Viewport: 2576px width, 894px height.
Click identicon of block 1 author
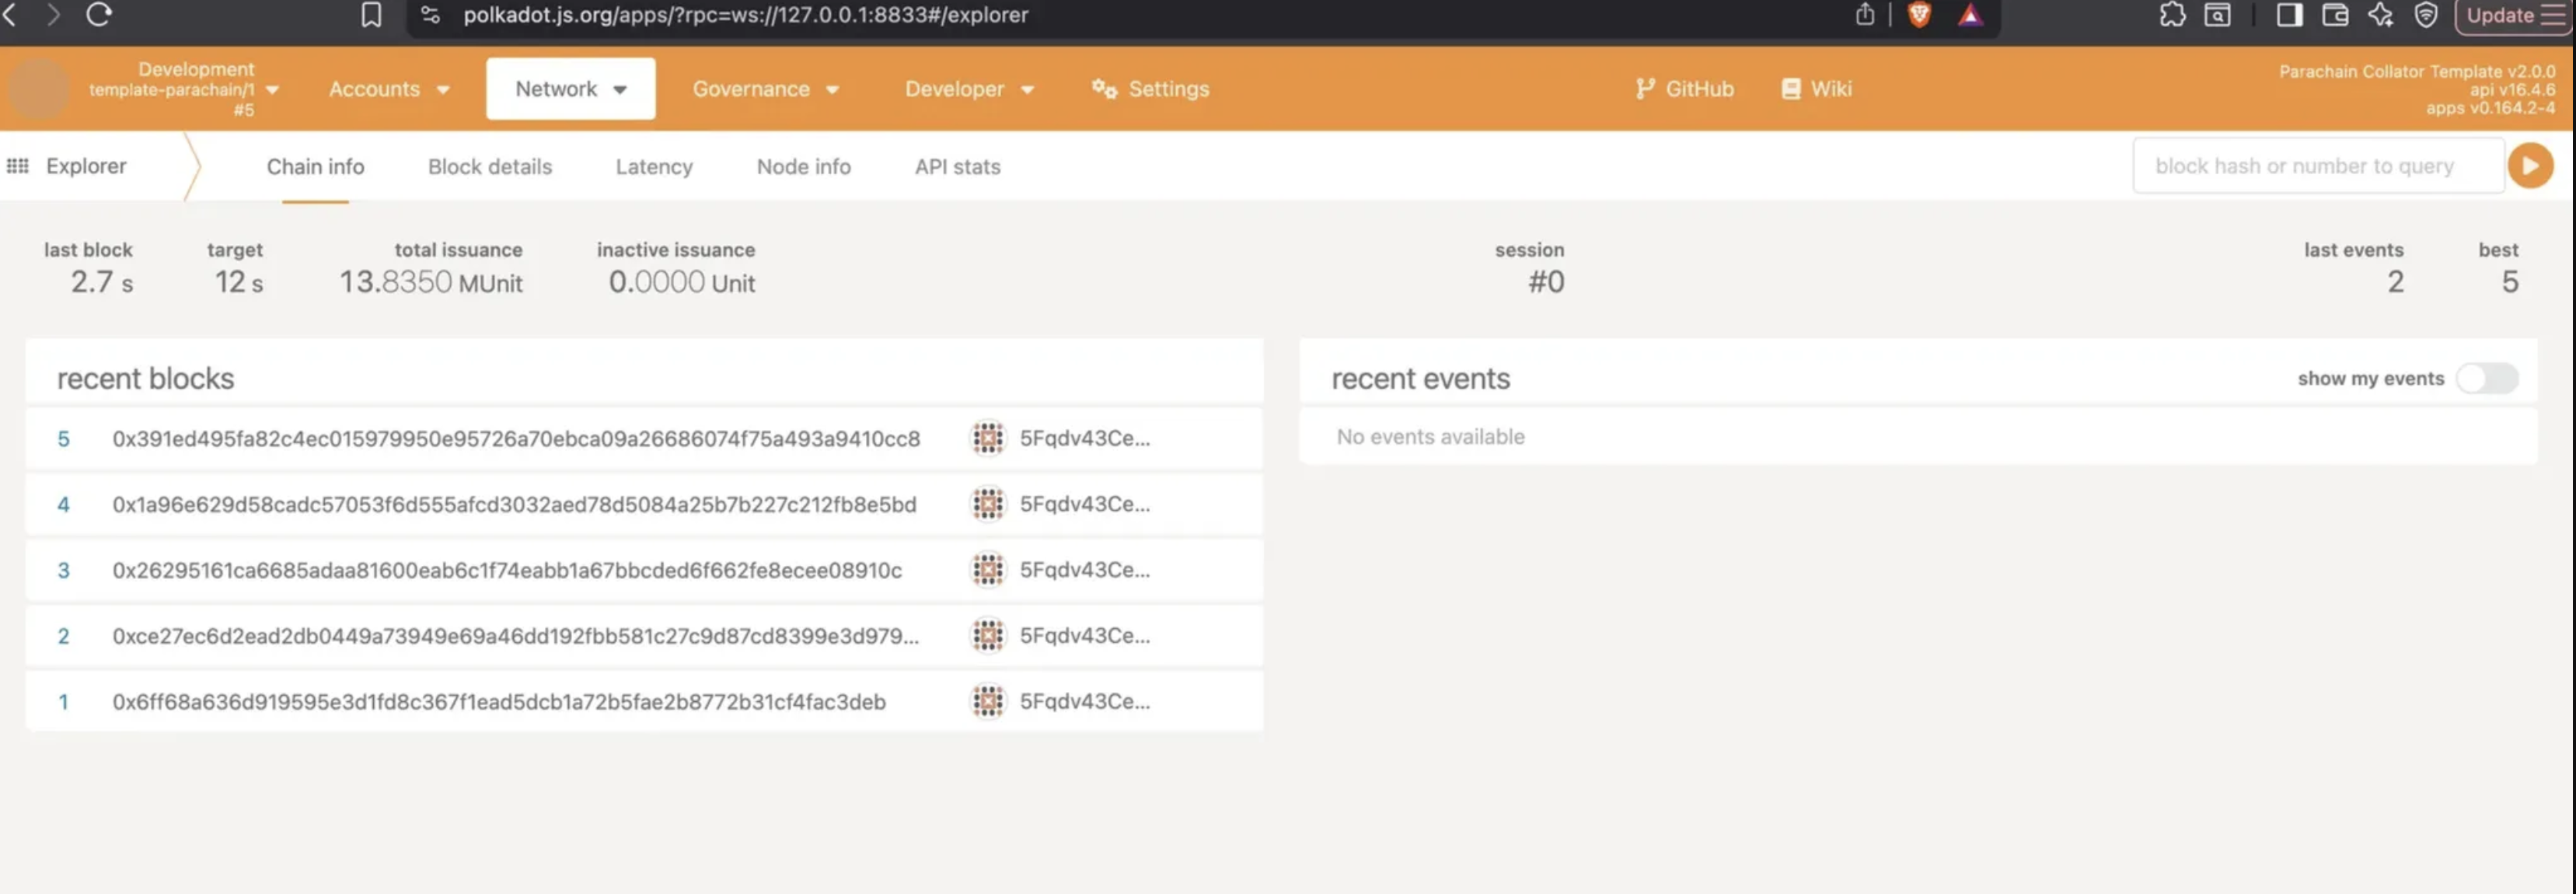(988, 702)
